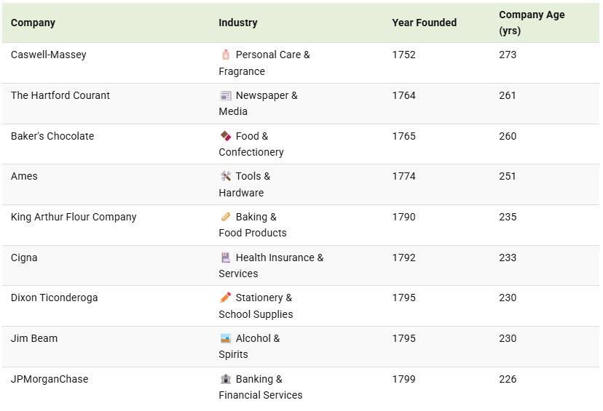Screen dimensions: 603x411
Task: Sort by the Company column header
Action: [x=33, y=23]
